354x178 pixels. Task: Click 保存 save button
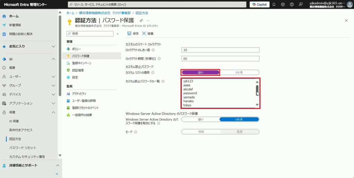click(133, 33)
